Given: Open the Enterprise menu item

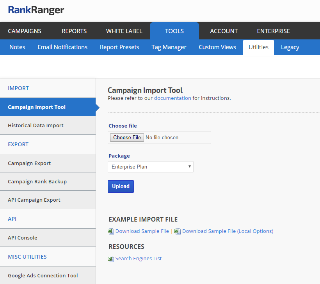Looking at the screenshot, I should tap(273, 31).
